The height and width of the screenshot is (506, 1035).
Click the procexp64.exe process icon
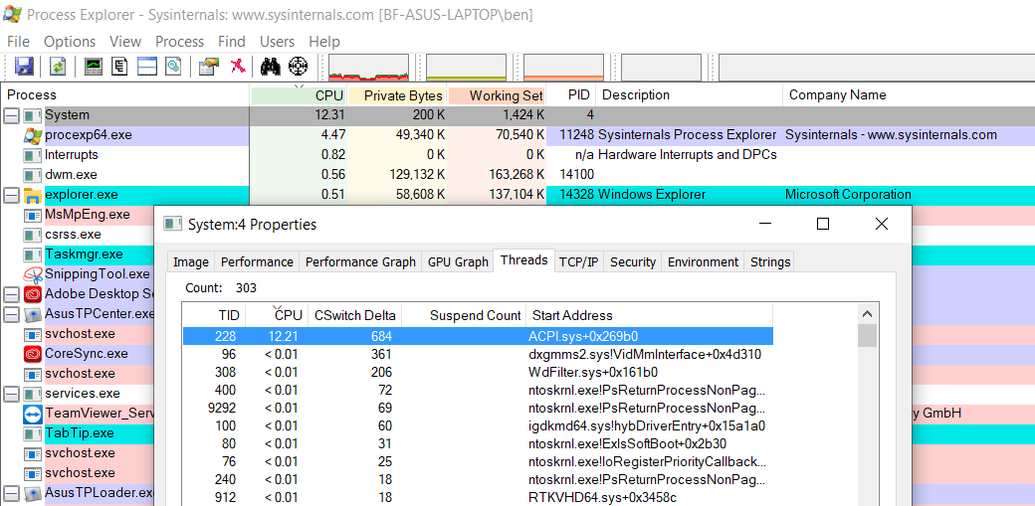coord(32,135)
